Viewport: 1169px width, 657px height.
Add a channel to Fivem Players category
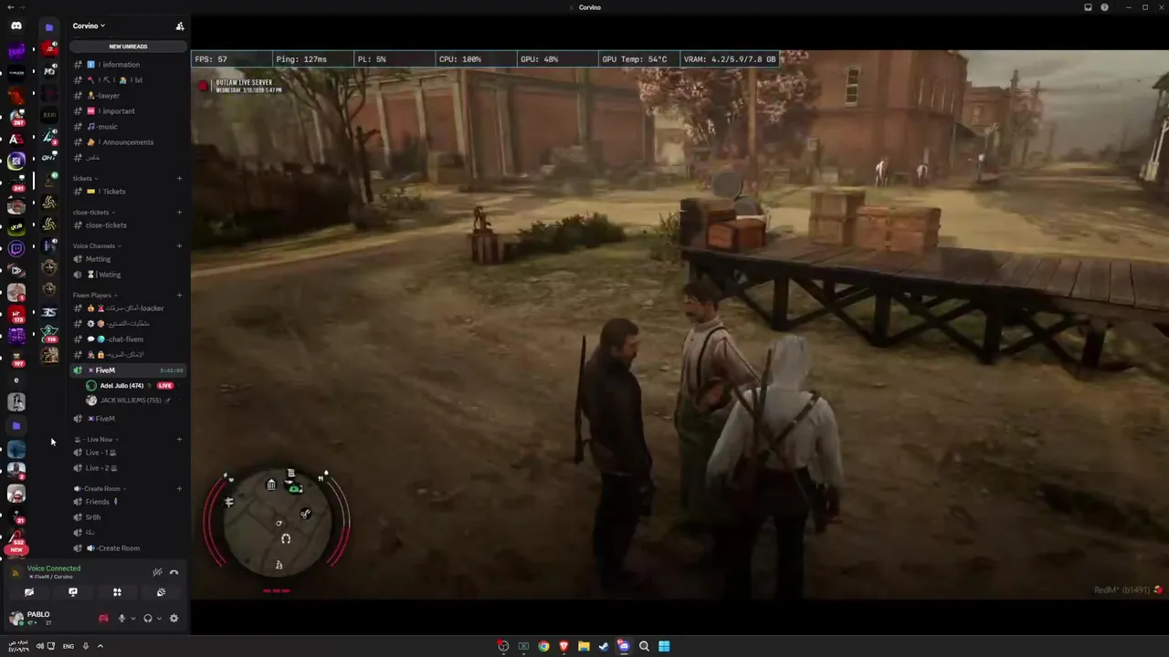[179, 296]
